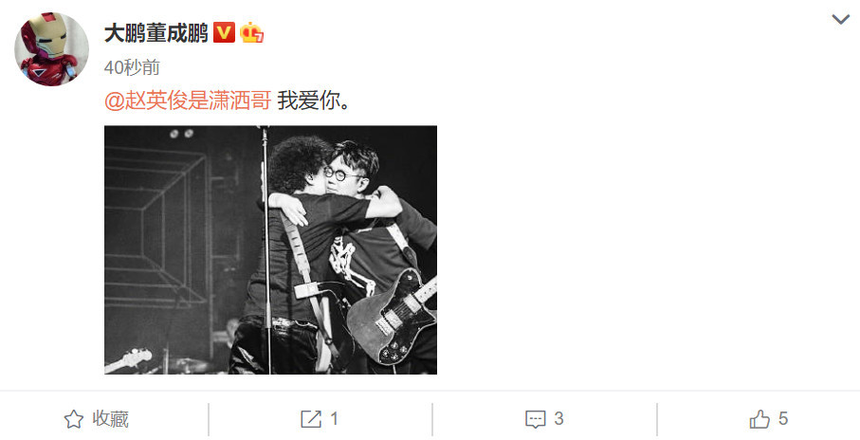
Task: Open 大鹏董成鹏 username profile link
Action: coord(156,33)
